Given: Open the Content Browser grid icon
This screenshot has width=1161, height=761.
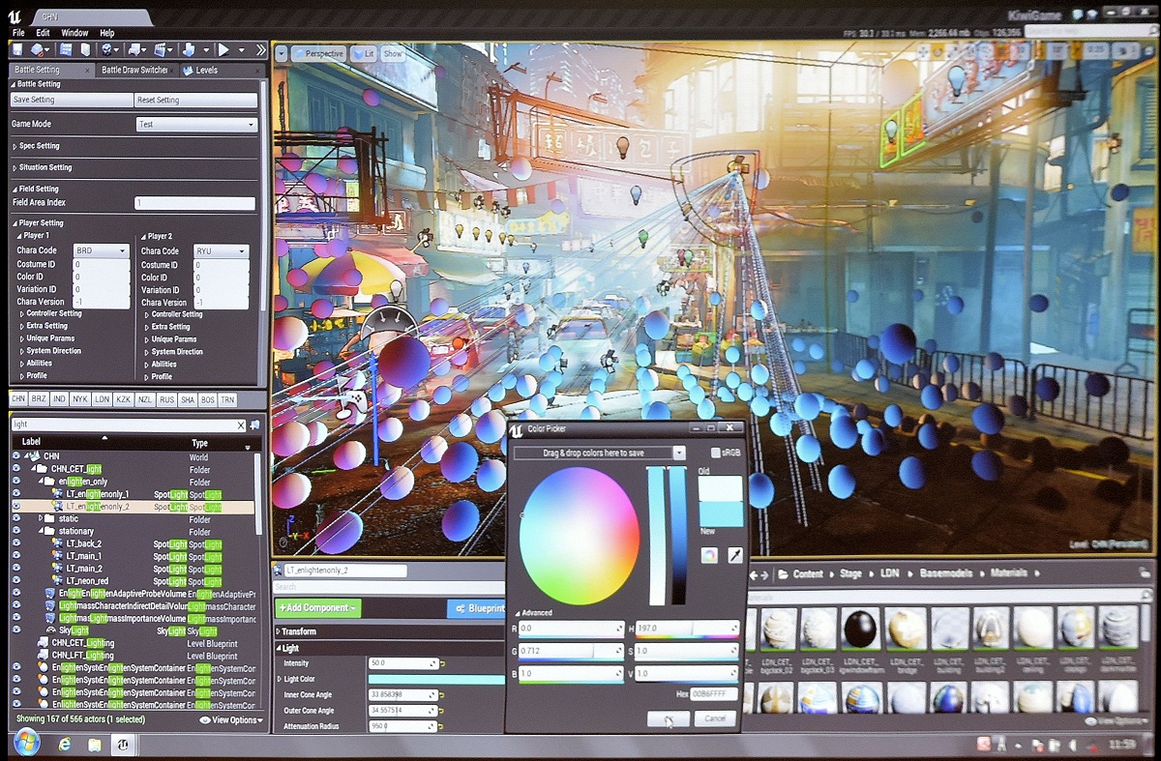Looking at the screenshot, I should [66, 49].
